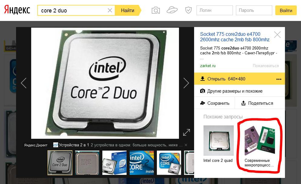Viewport: 301px width, 184px height.
Task: Click the Найти search button
Action: 128,10
